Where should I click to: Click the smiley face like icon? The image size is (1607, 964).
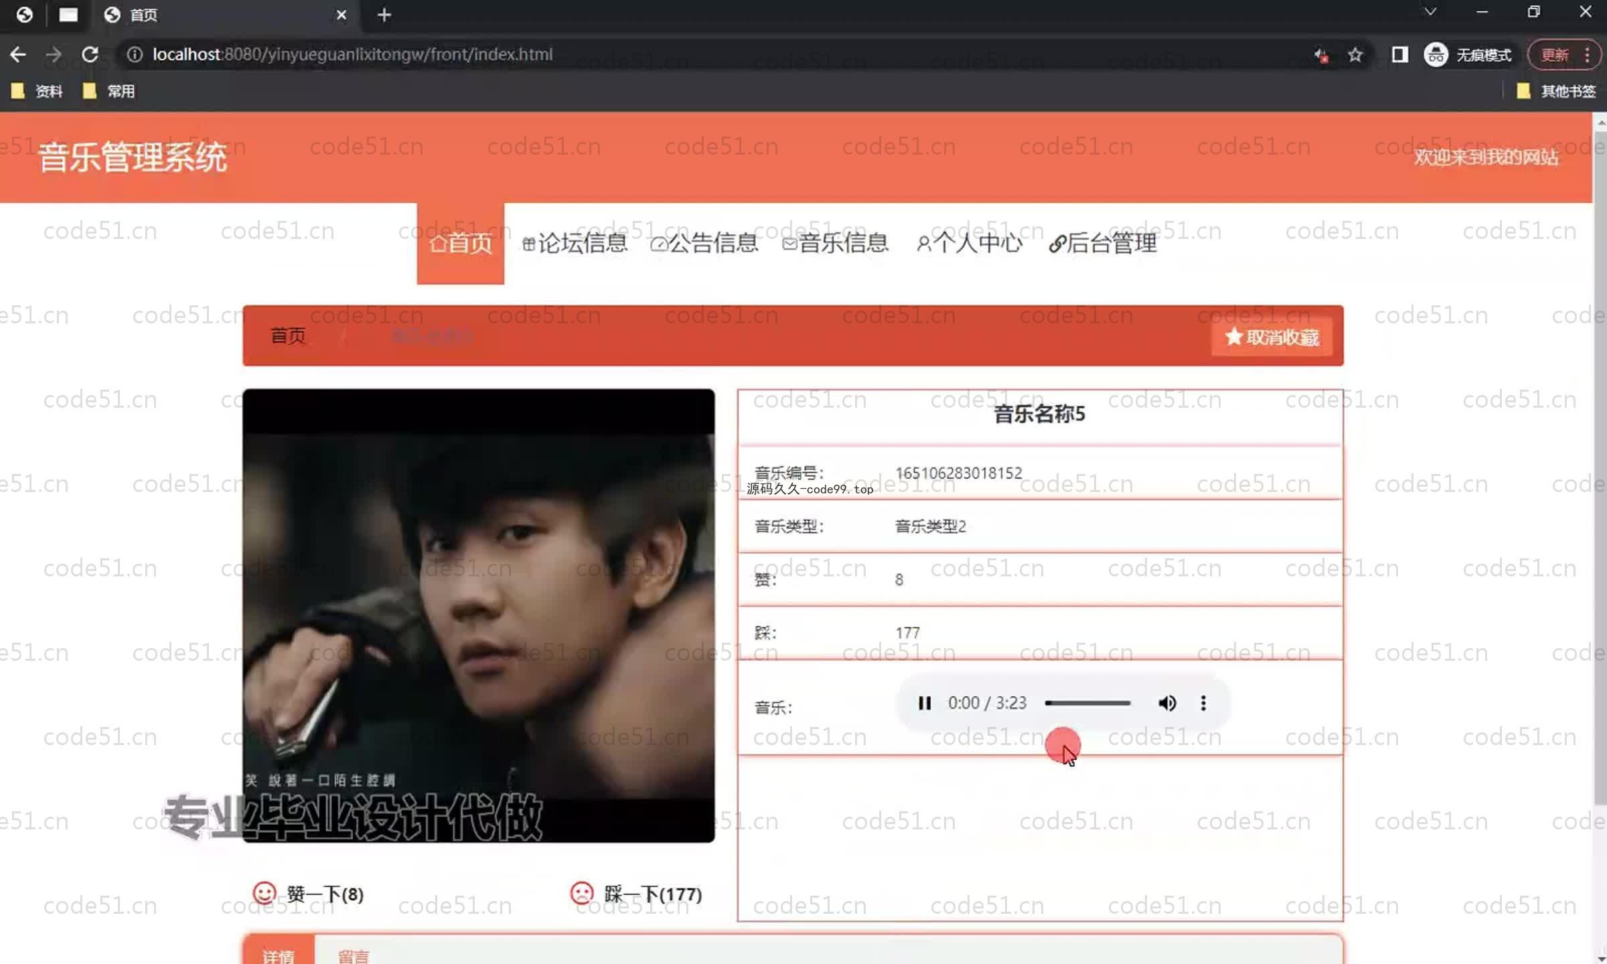pyautogui.click(x=264, y=893)
